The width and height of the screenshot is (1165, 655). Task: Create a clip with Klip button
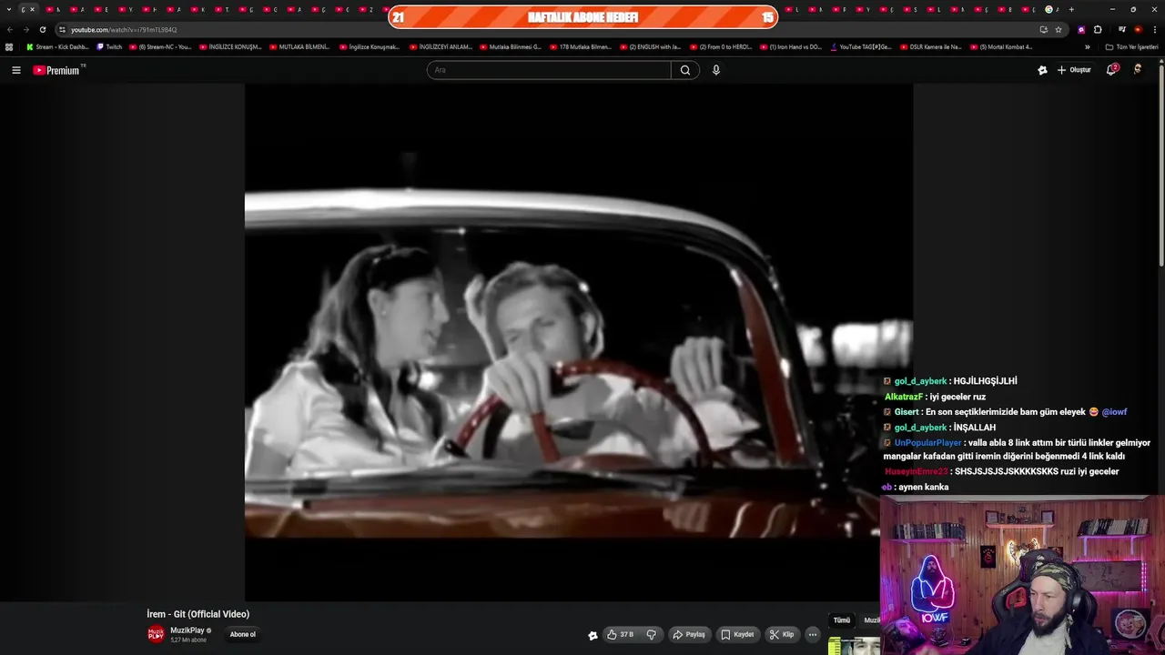[x=782, y=635]
